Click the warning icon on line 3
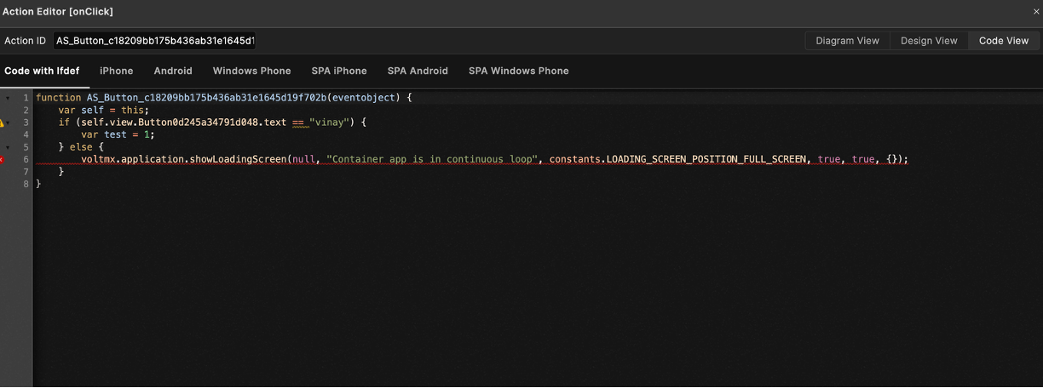The width and height of the screenshot is (1043, 388). pyautogui.click(x=2, y=123)
